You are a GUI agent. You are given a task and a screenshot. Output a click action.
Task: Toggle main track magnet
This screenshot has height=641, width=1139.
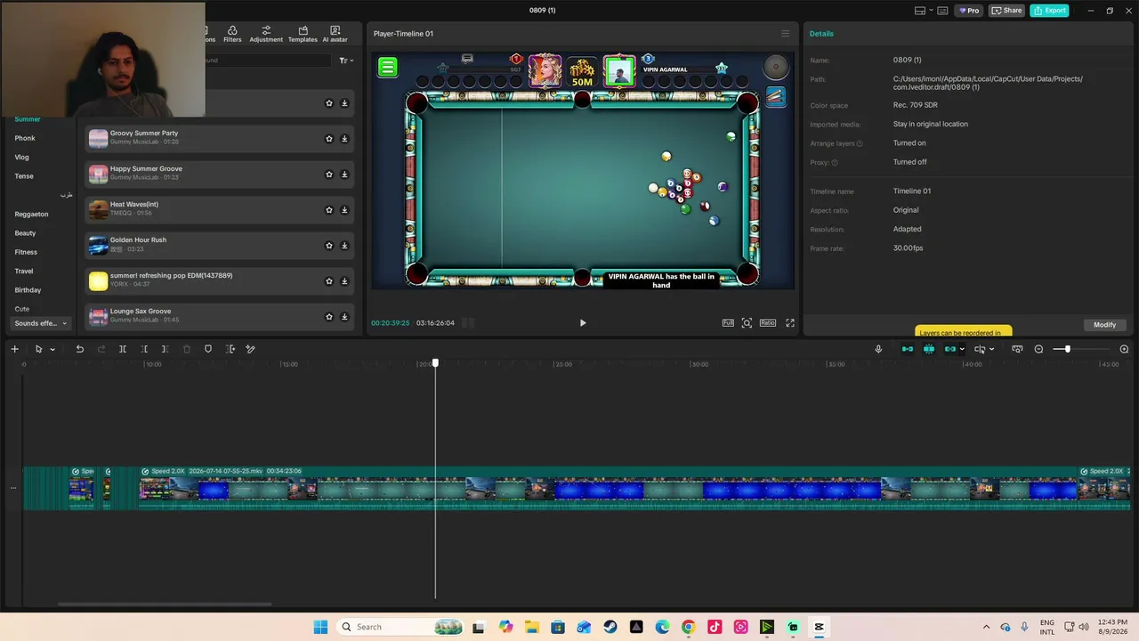pyautogui.click(x=908, y=349)
